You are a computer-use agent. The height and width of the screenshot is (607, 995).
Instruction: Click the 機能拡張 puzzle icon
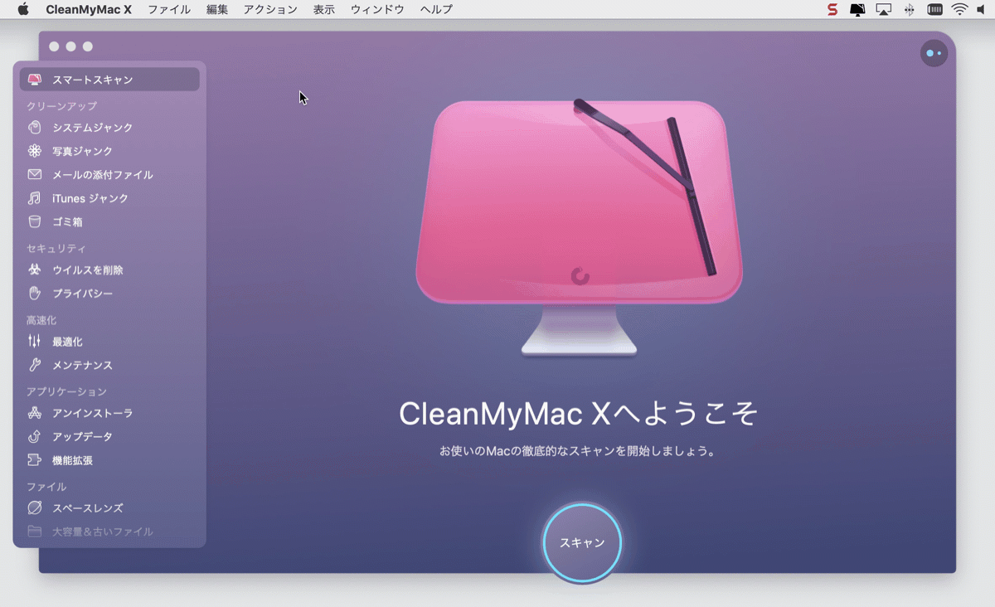(34, 460)
